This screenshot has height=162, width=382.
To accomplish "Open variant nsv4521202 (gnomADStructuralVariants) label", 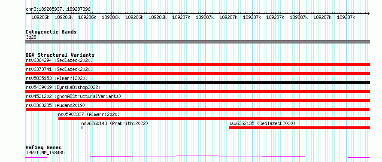I will [73, 96].
